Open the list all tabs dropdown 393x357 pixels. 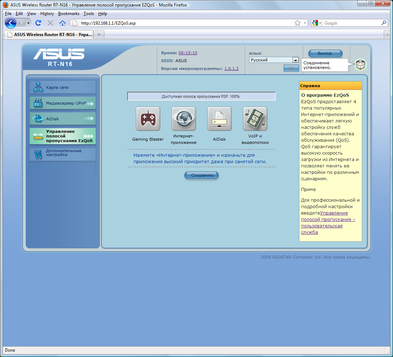[387, 35]
